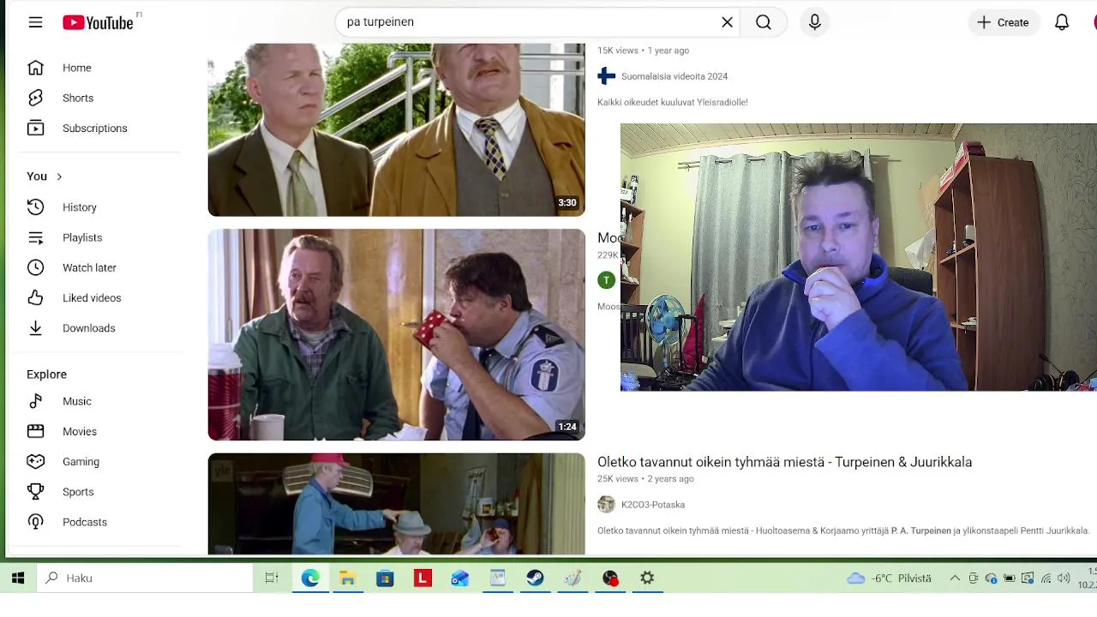Click the thumbs-up Liked videos icon
Image resolution: width=1097 pixels, height=617 pixels.
coord(35,297)
